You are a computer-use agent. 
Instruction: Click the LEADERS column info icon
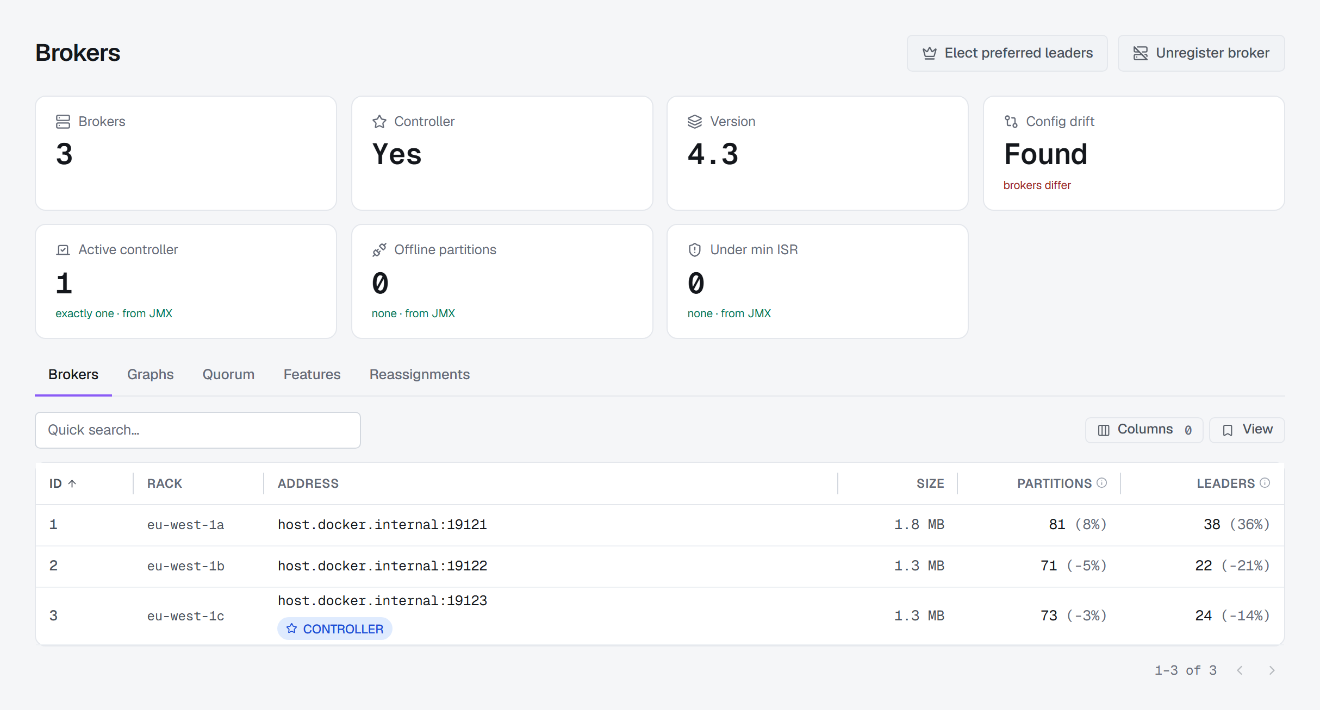1265,482
